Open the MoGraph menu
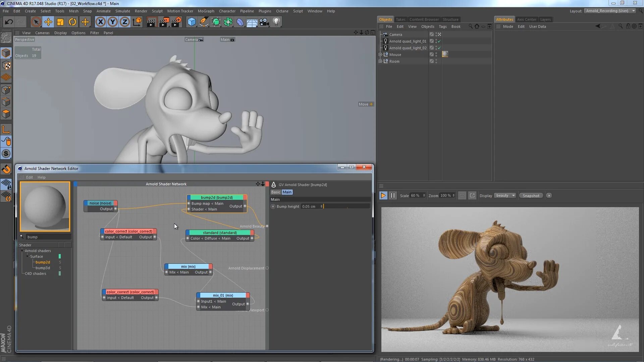This screenshot has height=362, width=644. (206, 11)
